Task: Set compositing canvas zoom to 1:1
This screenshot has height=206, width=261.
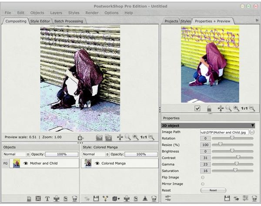Action: click(143, 137)
